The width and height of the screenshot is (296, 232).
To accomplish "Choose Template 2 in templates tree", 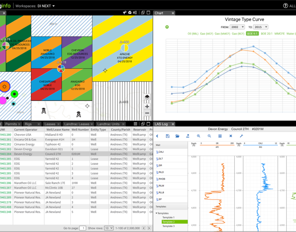I will click(175, 222).
